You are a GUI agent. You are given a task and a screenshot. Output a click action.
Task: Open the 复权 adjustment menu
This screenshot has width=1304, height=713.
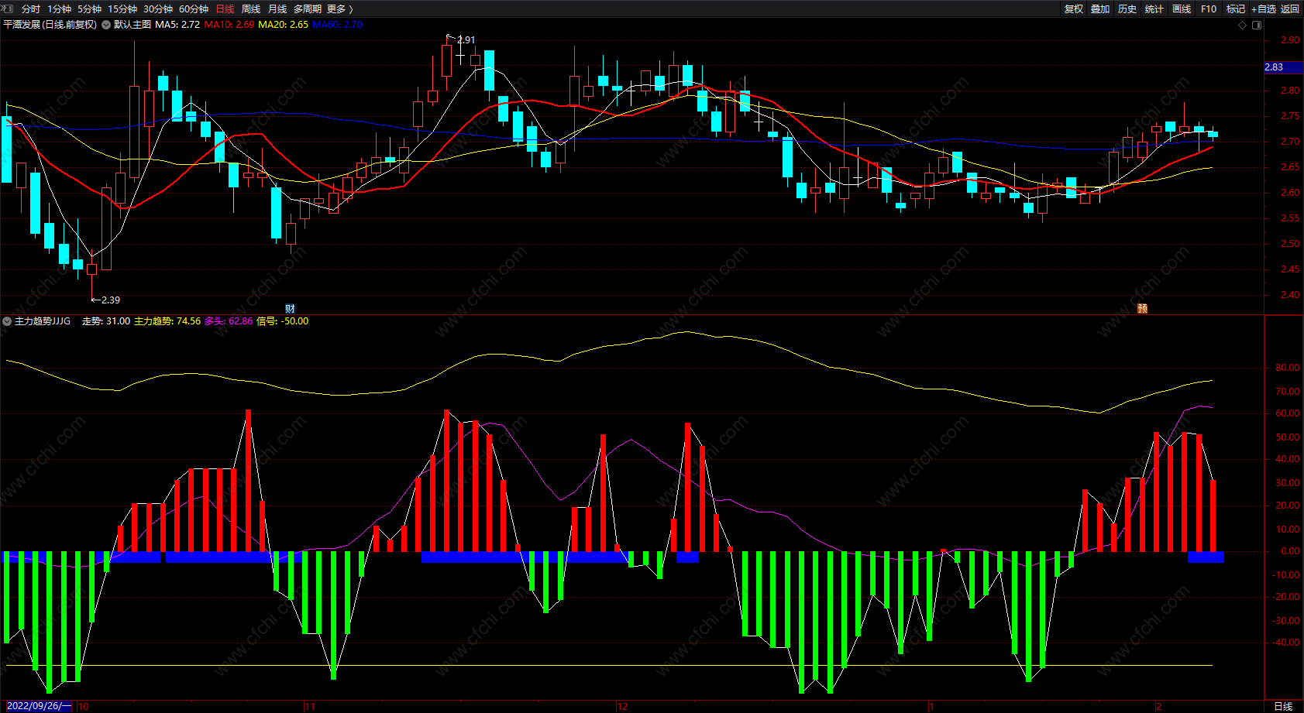(x=1074, y=9)
